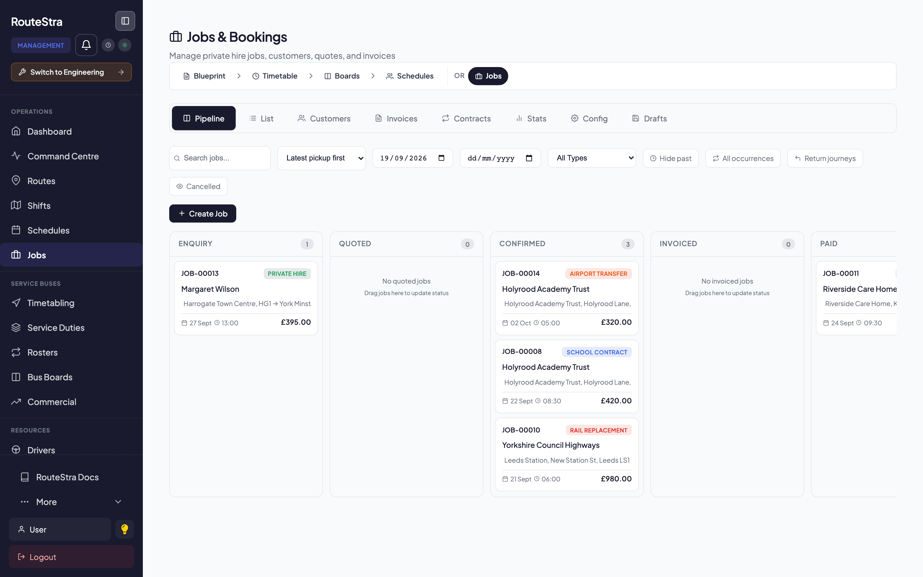Click Create Job button
Screen dimensions: 923x577
pyautogui.click(x=202, y=213)
